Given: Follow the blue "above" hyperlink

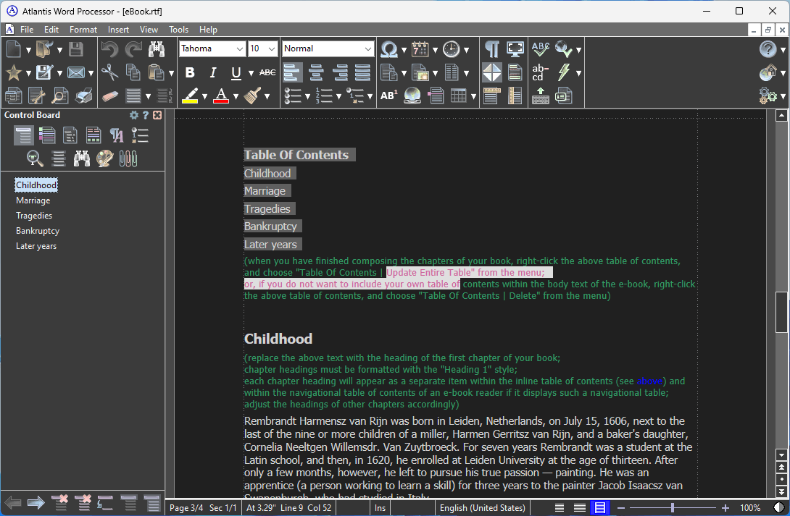Looking at the screenshot, I should (649, 381).
